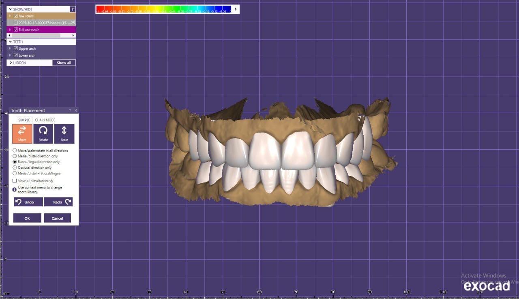Activate the Scale tool
519x299 pixels.
coord(64,134)
